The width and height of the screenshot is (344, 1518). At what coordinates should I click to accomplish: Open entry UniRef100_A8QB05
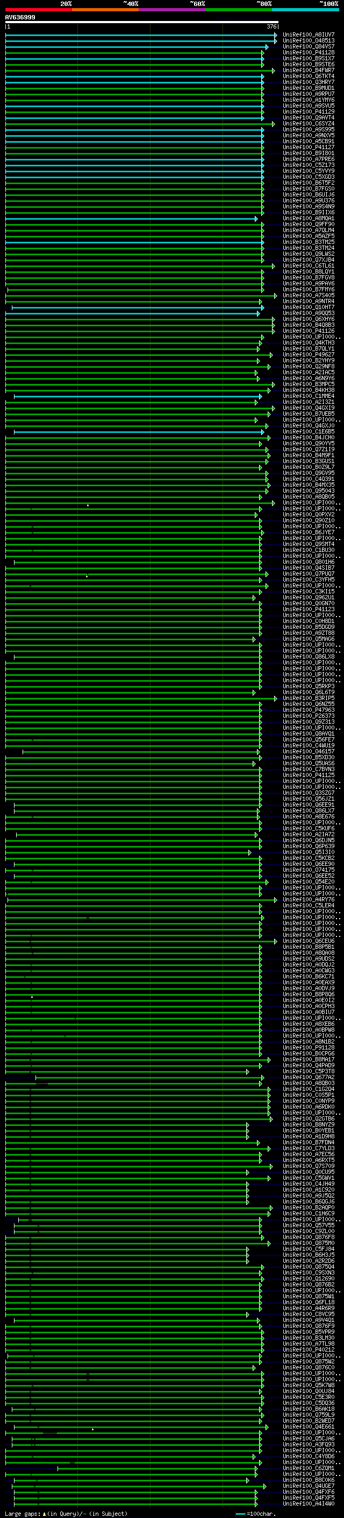(309, 497)
